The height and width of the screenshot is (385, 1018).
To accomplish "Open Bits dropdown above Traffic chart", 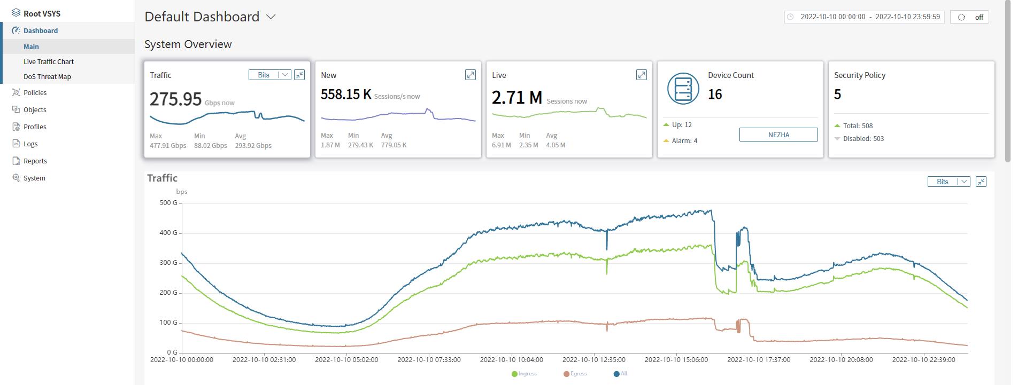I will pyautogui.click(x=948, y=182).
